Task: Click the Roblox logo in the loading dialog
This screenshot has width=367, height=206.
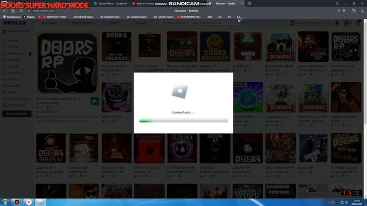Action: (x=179, y=92)
